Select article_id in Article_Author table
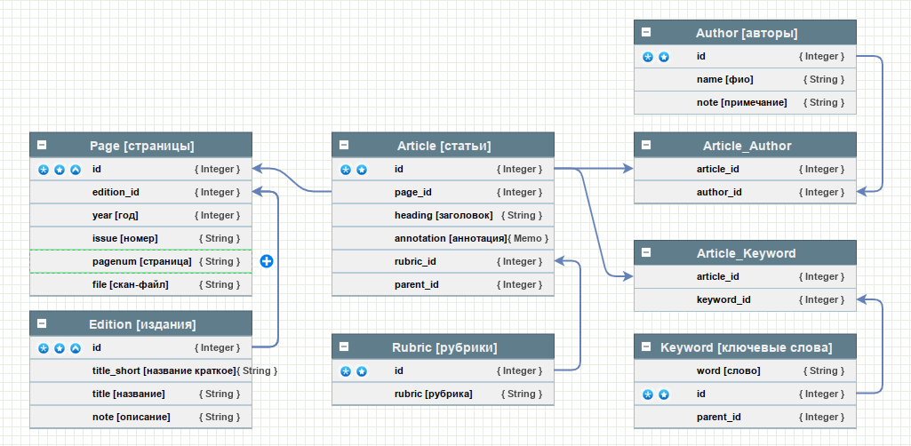Screen dimensions: 911x446 (745, 169)
